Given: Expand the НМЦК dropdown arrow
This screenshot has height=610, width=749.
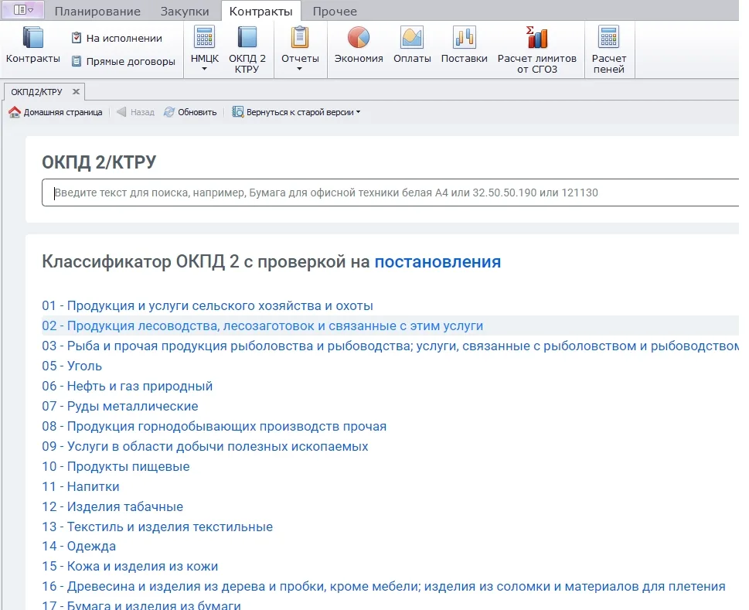Looking at the screenshot, I should pyautogui.click(x=204, y=70).
